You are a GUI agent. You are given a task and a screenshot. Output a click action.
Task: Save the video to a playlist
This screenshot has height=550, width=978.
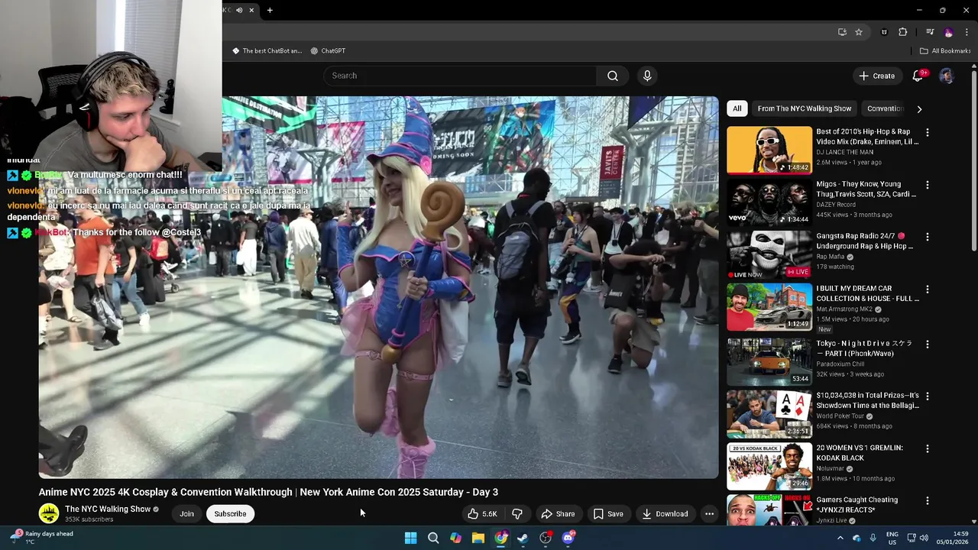(x=607, y=514)
